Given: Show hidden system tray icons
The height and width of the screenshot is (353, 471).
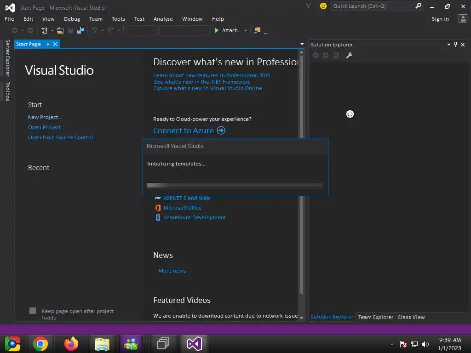Looking at the screenshot, I should (392, 344).
